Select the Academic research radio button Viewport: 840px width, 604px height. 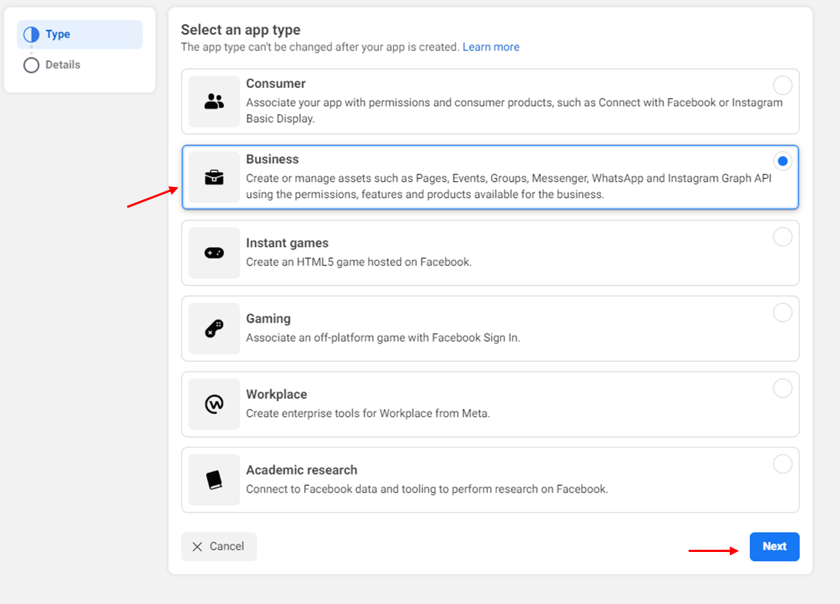pos(782,463)
